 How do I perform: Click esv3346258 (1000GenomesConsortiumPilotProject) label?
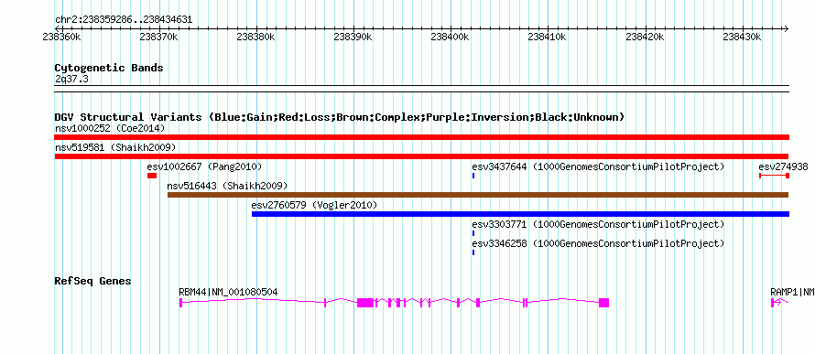[x=598, y=243]
